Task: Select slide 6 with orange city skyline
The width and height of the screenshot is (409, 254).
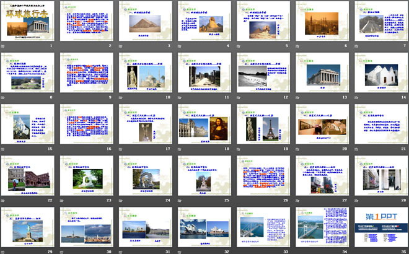Action: (x=322, y=21)
